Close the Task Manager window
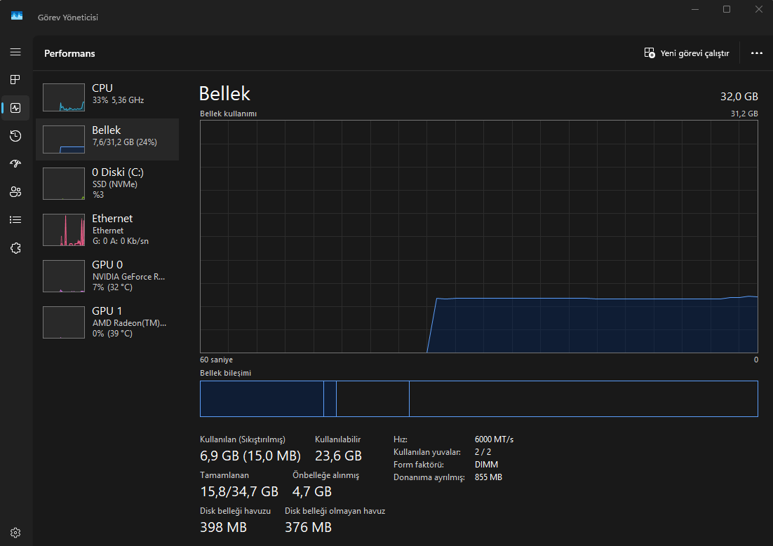Image resolution: width=773 pixels, height=546 pixels. click(759, 9)
